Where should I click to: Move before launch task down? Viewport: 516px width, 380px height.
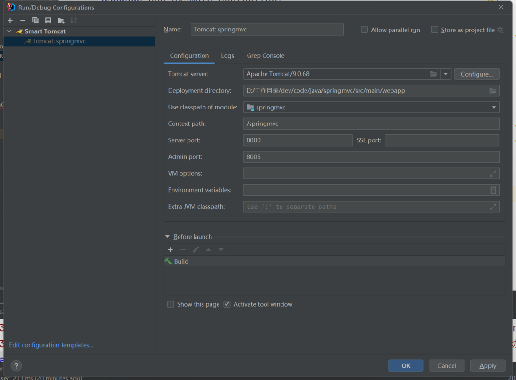click(221, 250)
